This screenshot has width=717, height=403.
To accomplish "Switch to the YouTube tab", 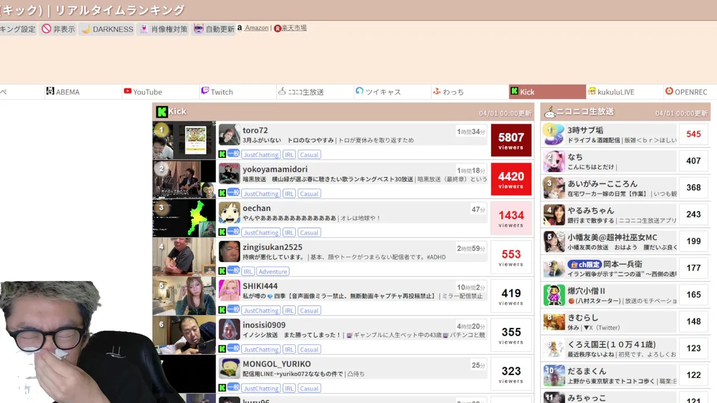I will [x=161, y=92].
